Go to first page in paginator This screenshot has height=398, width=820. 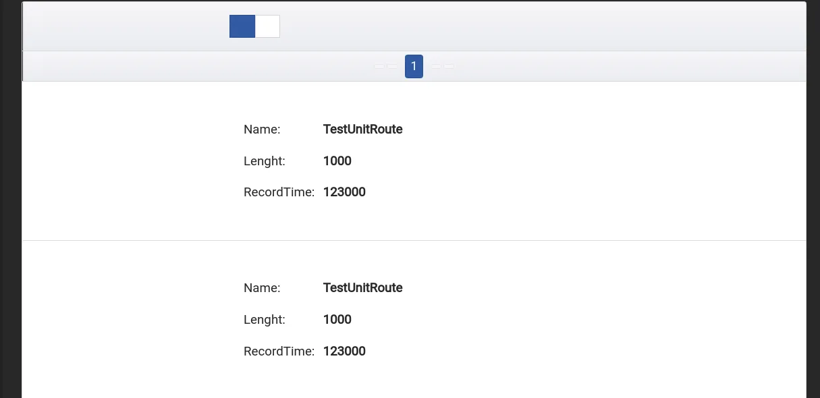(379, 66)
